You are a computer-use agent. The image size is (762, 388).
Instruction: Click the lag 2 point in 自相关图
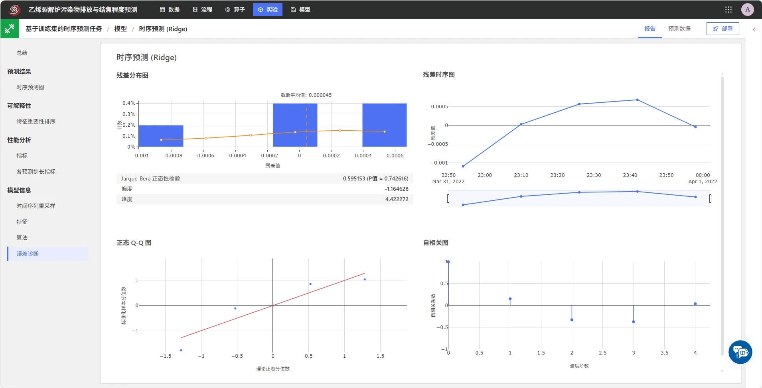coord(572,319)
